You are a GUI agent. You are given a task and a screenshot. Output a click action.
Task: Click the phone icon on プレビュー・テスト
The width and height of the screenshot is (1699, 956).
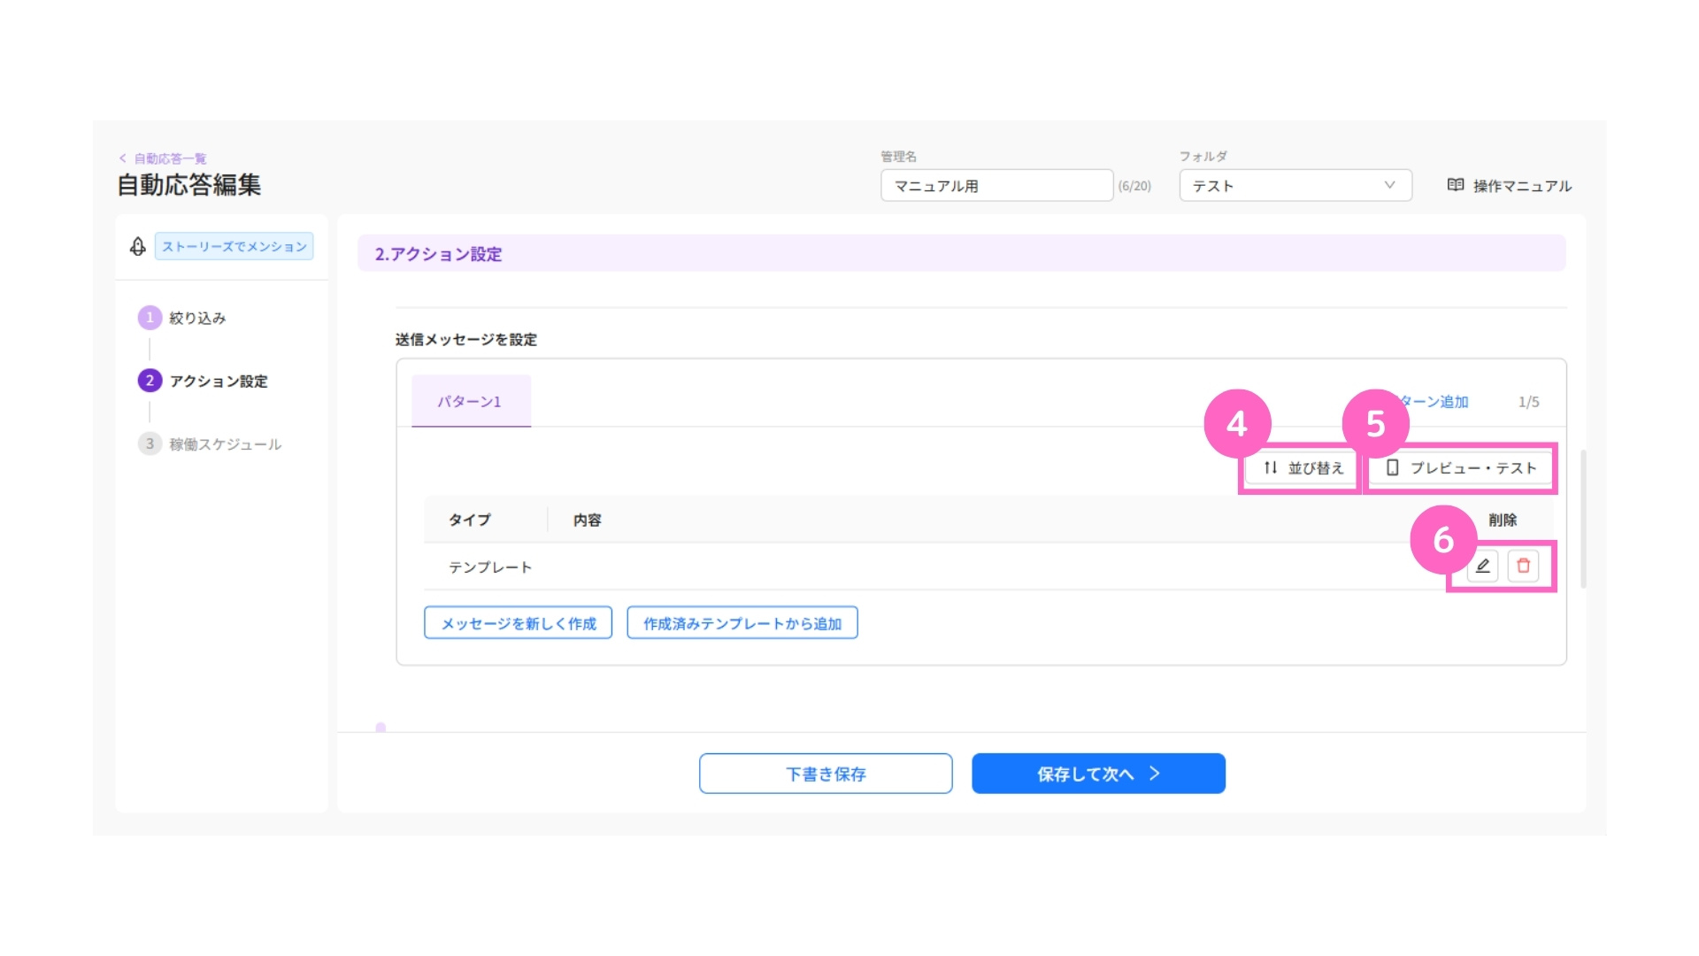pyautogui.click(x=1392, y=467)
